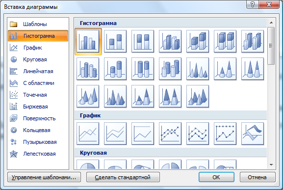The image size is (283, 190).
Task: Switch to the График category
Action: tap(38, 48)
